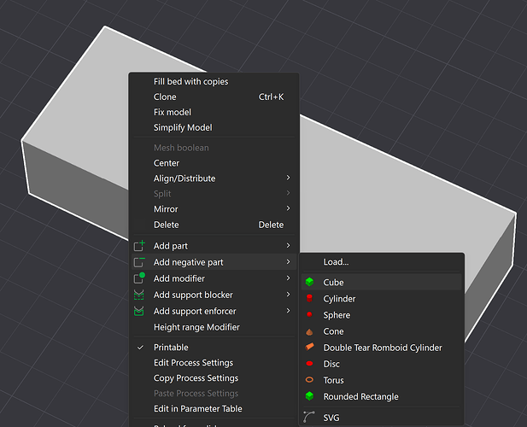527x427 pixels.
Task: Select Cube label in the submenu
Action: 333,282
